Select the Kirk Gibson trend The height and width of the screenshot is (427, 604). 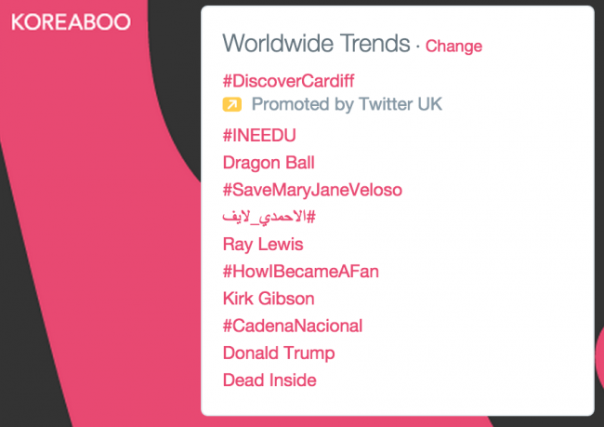[x=269, y=299]
